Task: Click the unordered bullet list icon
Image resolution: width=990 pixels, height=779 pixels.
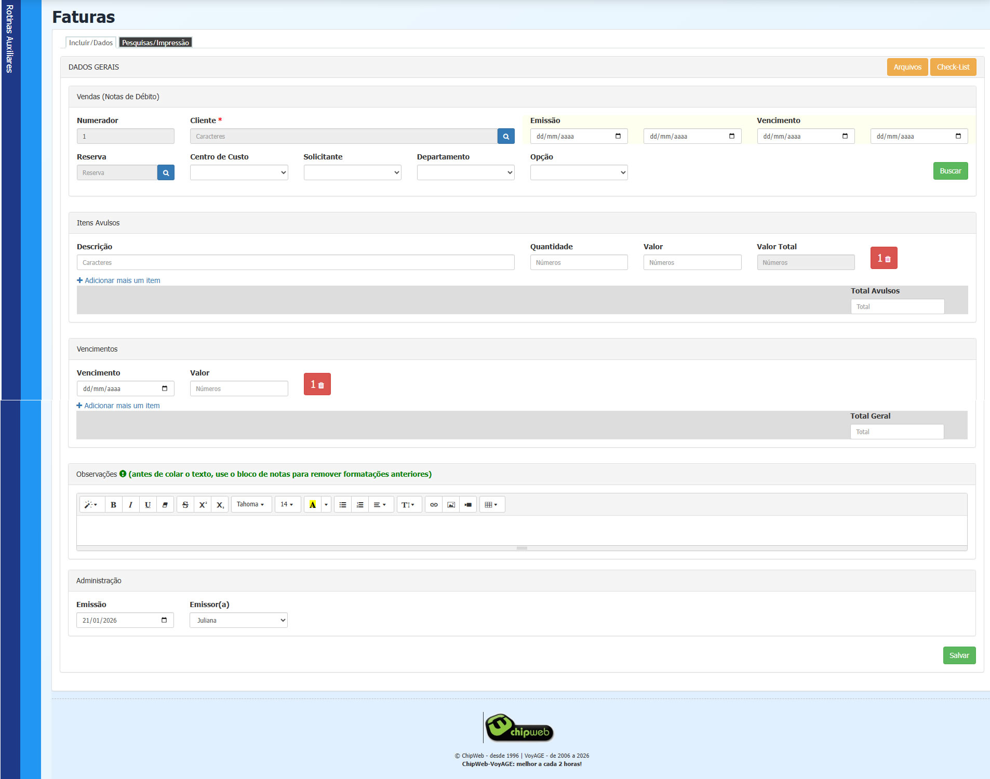Action: coord(343,505)
